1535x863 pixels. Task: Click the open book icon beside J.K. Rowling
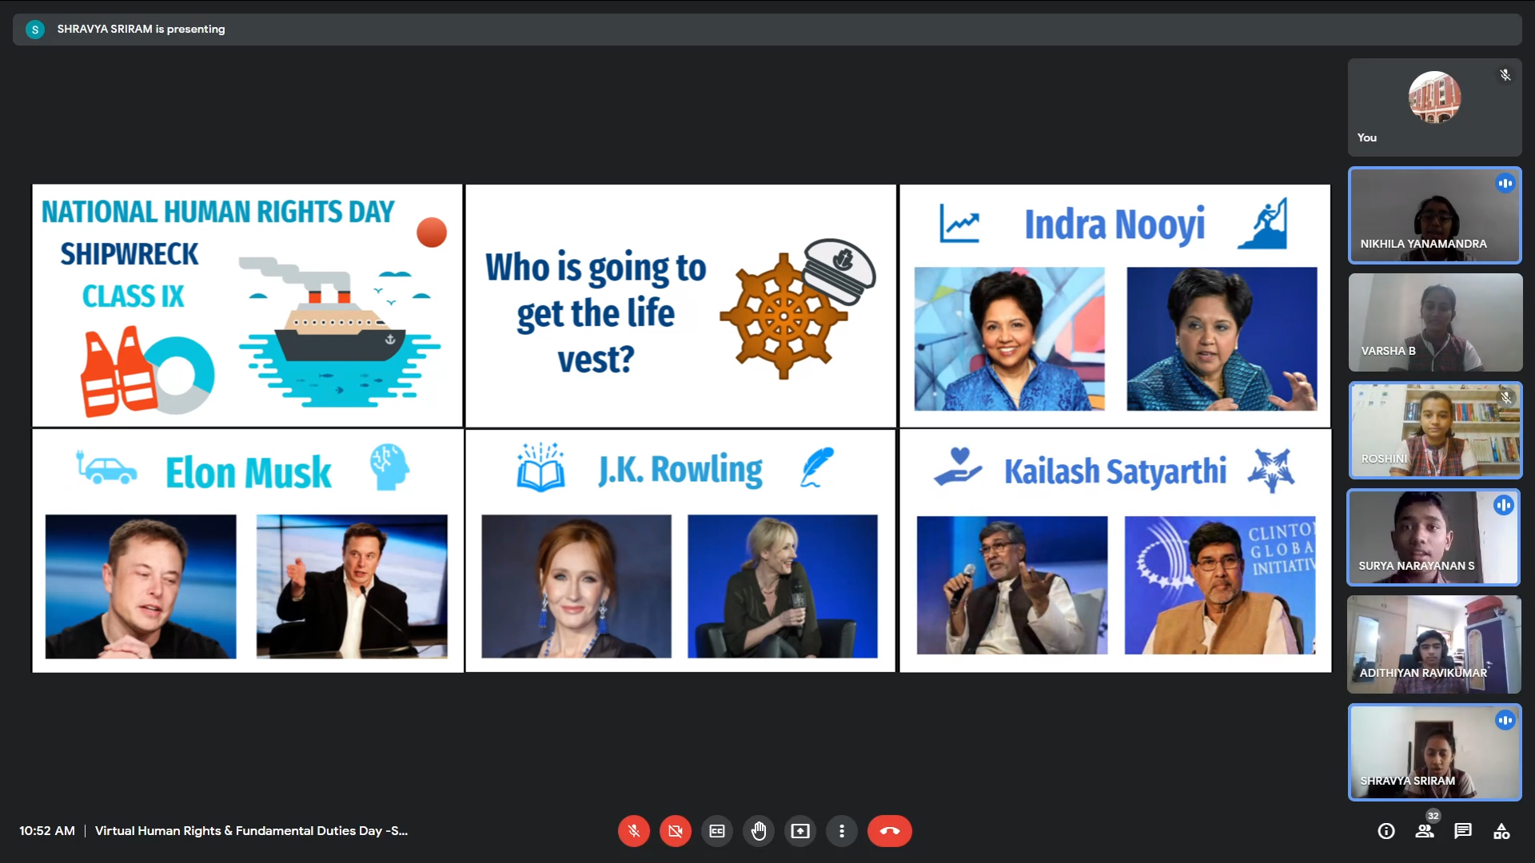pos(540,467)
